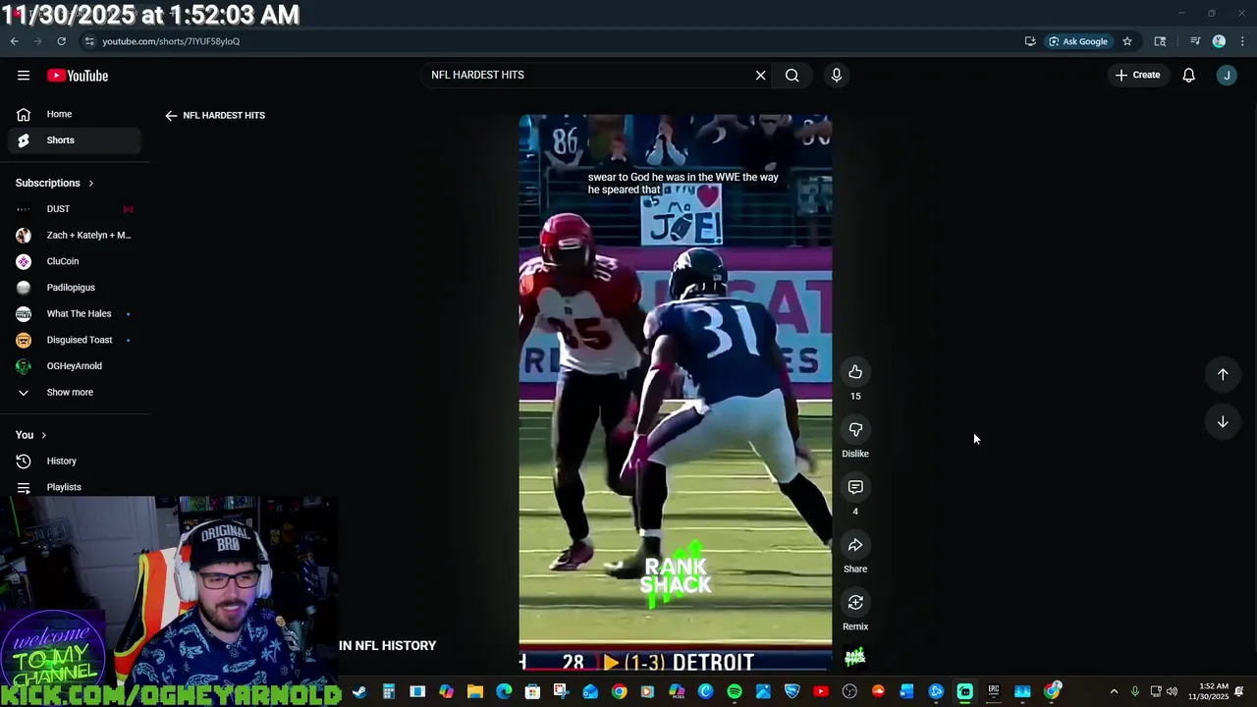Click the YouTube logo

[78, 76]
